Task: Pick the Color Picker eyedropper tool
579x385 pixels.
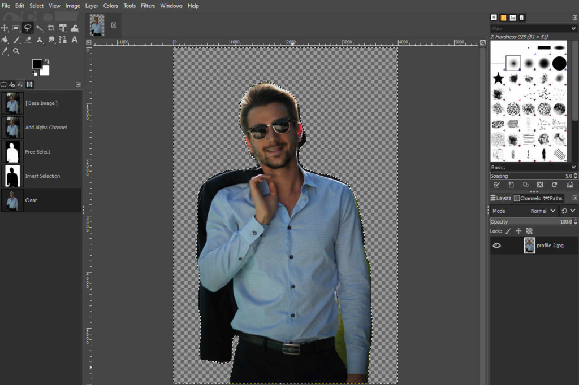Action: pos(5,51)
